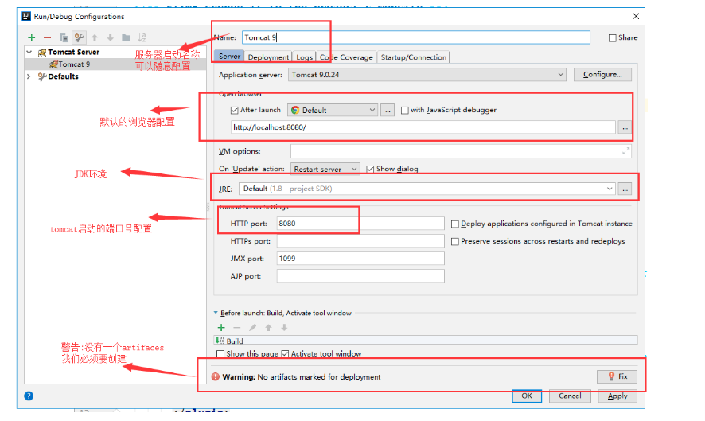Click the VM options field
The width and height of the screenshot is (705, 421).
[461, 151]
